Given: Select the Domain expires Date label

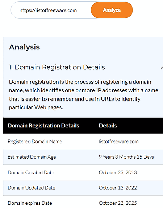Looking at the screenshot, I should 30,203.
